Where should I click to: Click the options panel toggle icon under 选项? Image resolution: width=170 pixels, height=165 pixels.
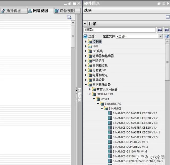[x=168, y=17]
